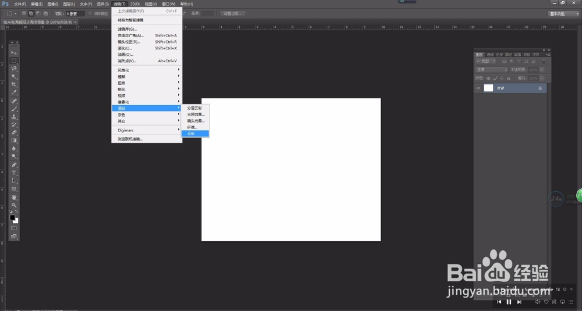This screenshot has width=582, height=311.
Task: Set the foreground color swatch
Action: (12, 217)
